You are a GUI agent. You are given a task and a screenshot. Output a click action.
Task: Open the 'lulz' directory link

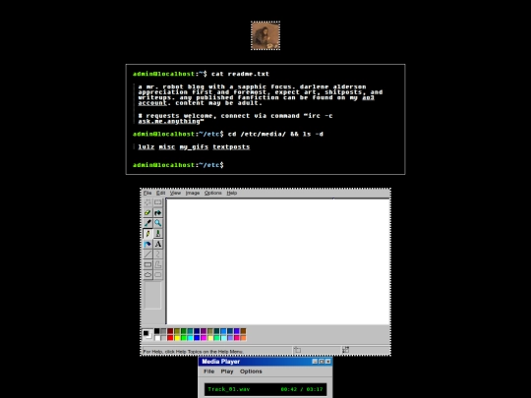click(x=147, y=146)
